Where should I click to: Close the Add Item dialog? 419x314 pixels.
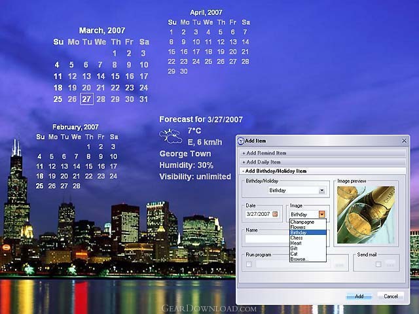coord(404,141)
